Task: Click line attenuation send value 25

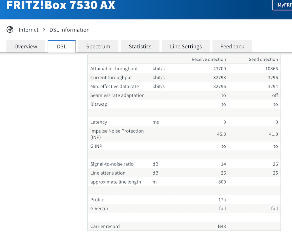Action: pos(275,173)
